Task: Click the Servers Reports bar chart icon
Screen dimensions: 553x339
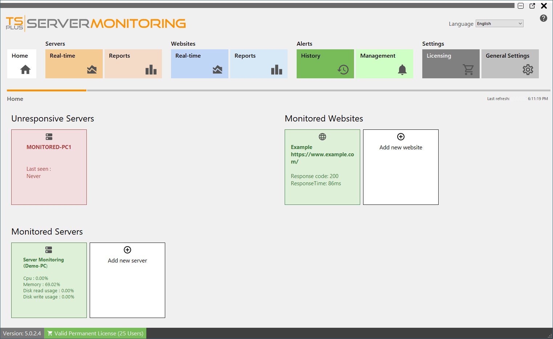Action: click(x=151, y=70)
